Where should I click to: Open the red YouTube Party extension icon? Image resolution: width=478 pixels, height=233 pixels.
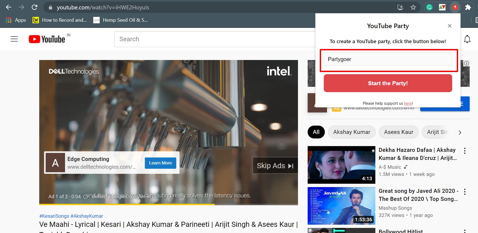click(x=455, y=7)
